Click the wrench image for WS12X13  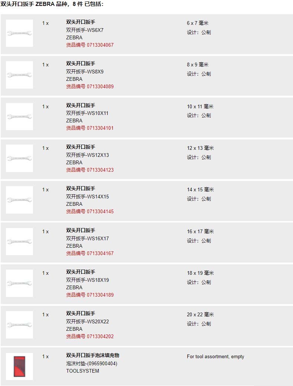(19, 158)
